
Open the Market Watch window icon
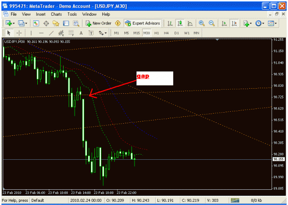point(36,23)
